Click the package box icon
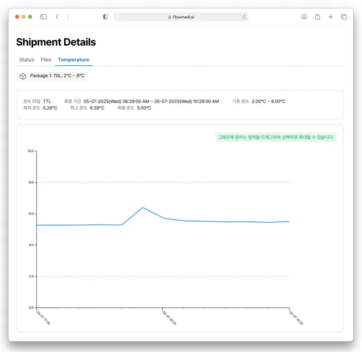This screenshot has height=352, width=362. coord(23,76)
